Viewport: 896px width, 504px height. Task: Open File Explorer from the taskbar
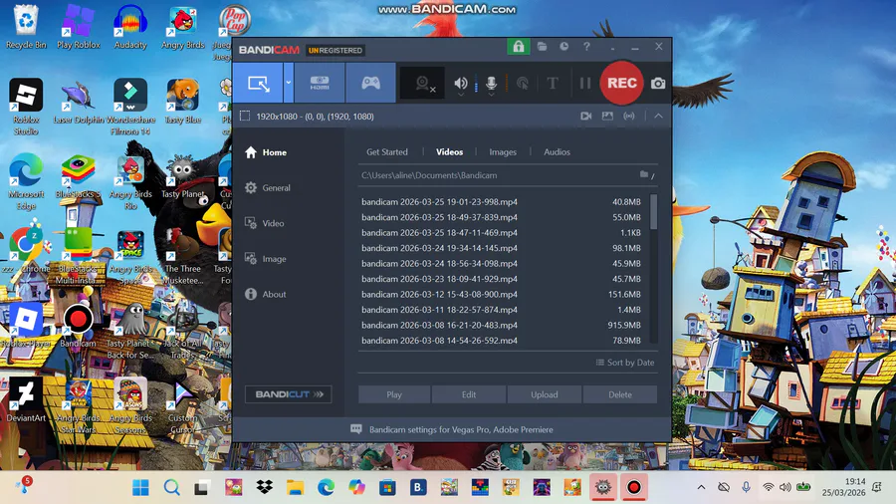tap(295, 487)
